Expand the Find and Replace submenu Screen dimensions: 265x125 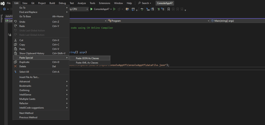[x=41, y=12]
